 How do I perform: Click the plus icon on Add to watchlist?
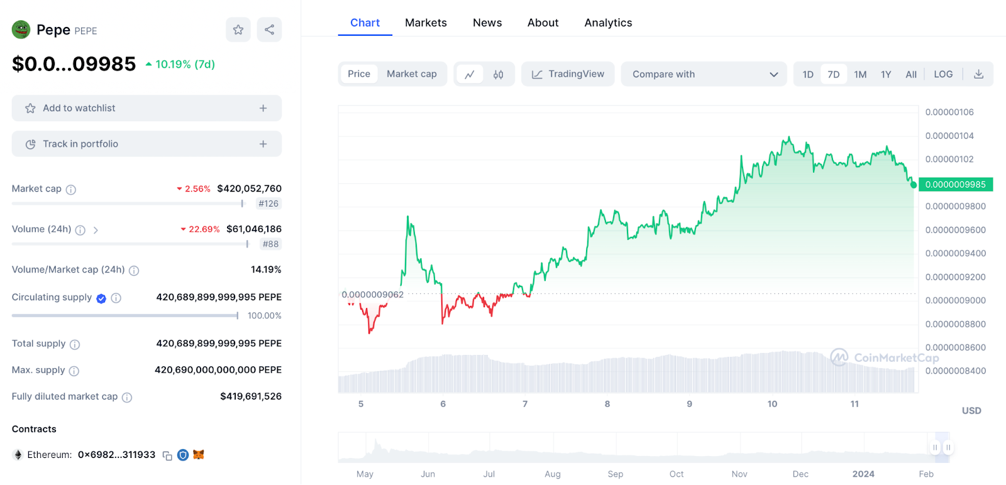tap(263, 108)
